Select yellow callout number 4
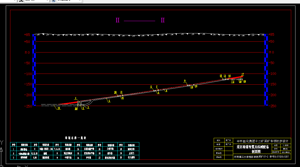The width and height of the screenshot is (300, 167). coord(109,101)
